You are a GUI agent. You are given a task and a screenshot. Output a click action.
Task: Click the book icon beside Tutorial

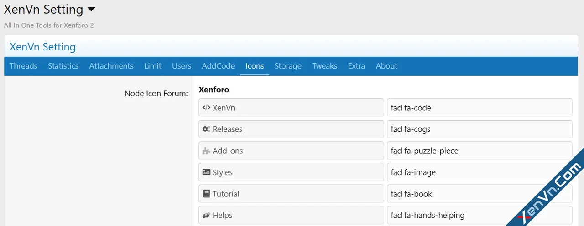tap(206, 194)
